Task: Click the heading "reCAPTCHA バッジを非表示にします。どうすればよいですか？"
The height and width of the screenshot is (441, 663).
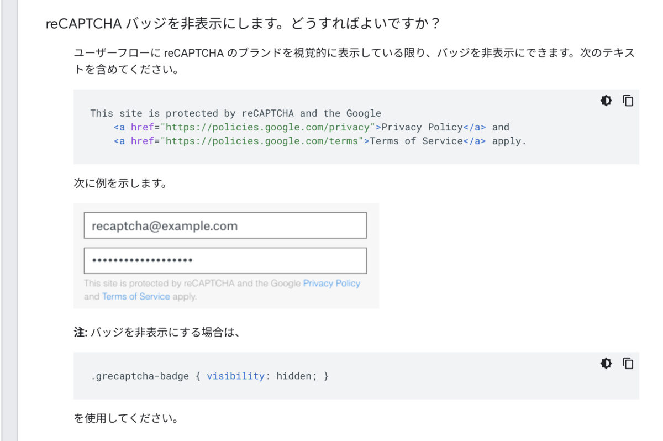Action: pyautogui.click(x=243, y=25)
